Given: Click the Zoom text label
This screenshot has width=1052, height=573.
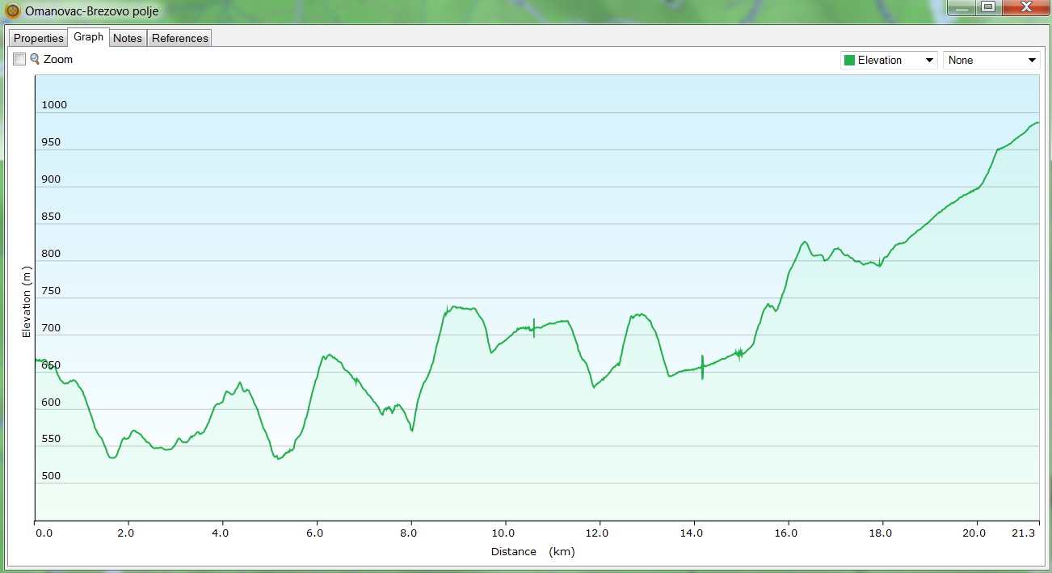Looking at the screenshot, I should (x=58, y=59).
